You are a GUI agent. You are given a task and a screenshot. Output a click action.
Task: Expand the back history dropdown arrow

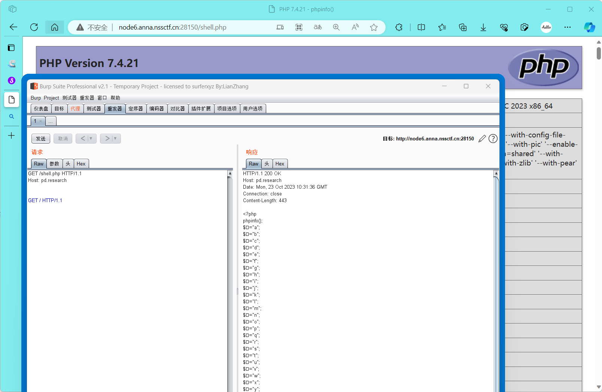(x=91, y=139)
